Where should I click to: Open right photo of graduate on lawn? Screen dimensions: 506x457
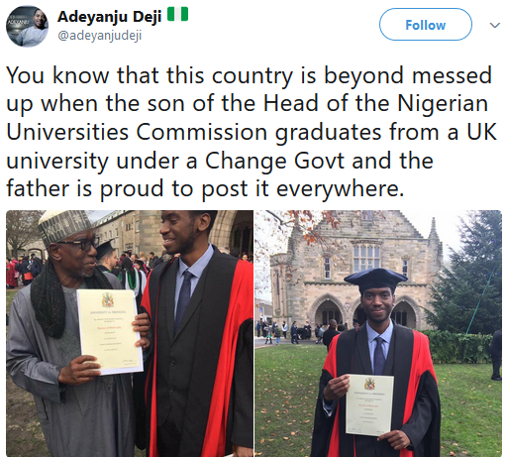(x=378, y=333)
